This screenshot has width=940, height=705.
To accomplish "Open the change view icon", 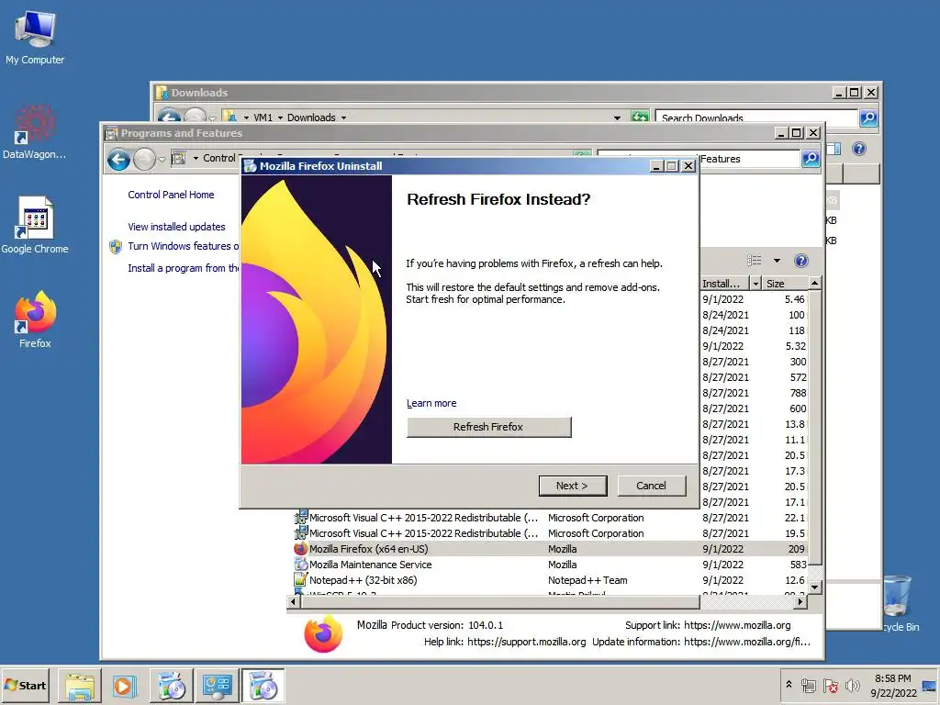I will click(755, 261).
